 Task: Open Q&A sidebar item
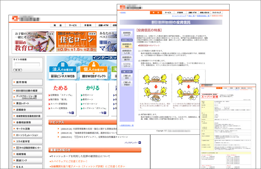click(x=27, y=167)
